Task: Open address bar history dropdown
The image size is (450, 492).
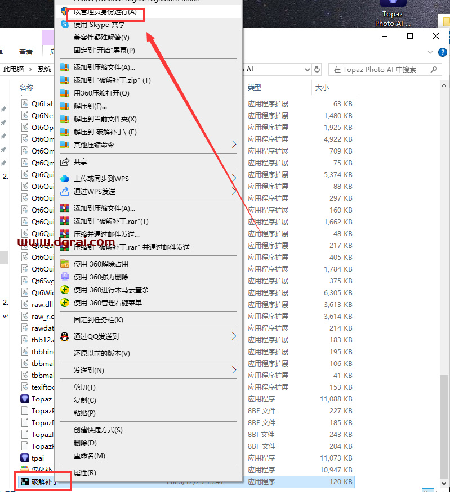Action: point(308,69)
